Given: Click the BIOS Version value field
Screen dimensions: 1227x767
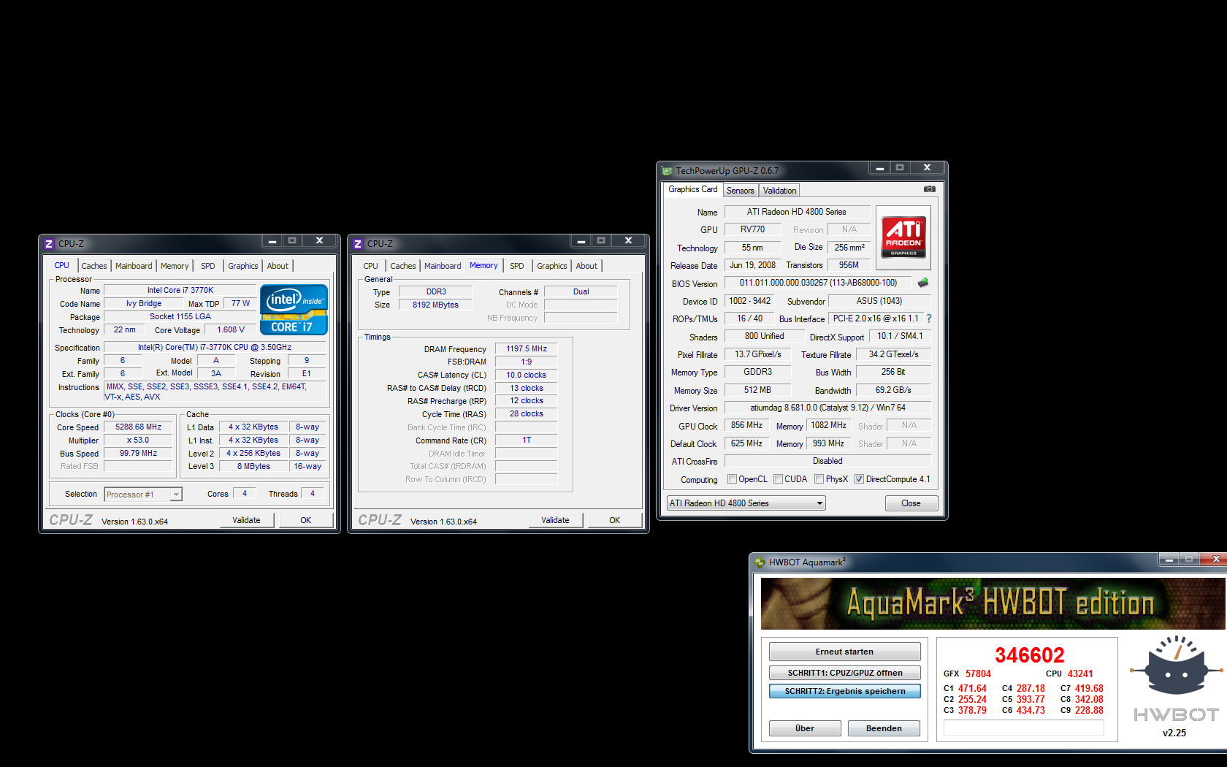Looking at the screenshot, I should 818,283.
